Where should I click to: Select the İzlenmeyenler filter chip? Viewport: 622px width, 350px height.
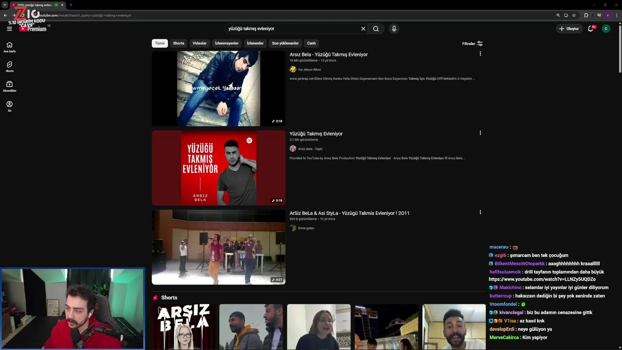(227, 43)
